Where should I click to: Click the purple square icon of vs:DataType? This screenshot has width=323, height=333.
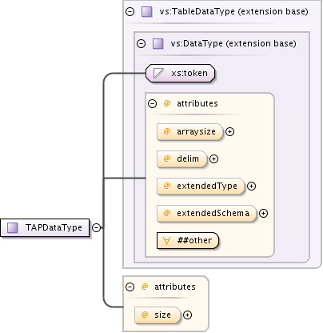(158, 43)
